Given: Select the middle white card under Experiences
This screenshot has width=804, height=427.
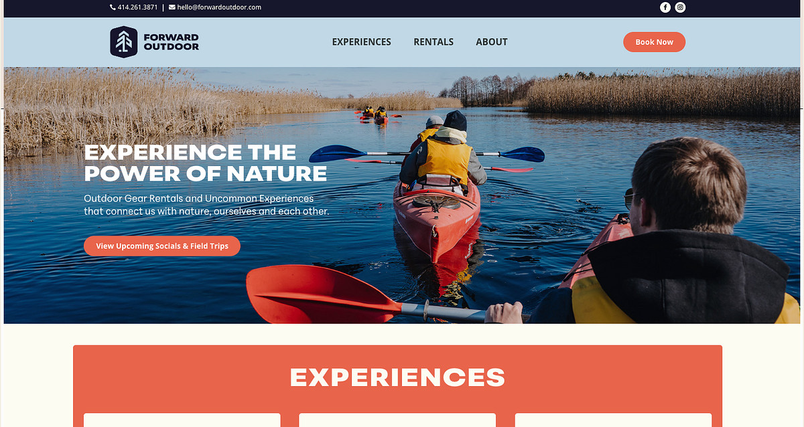Looking at the screenshot, I should (397, 420).
